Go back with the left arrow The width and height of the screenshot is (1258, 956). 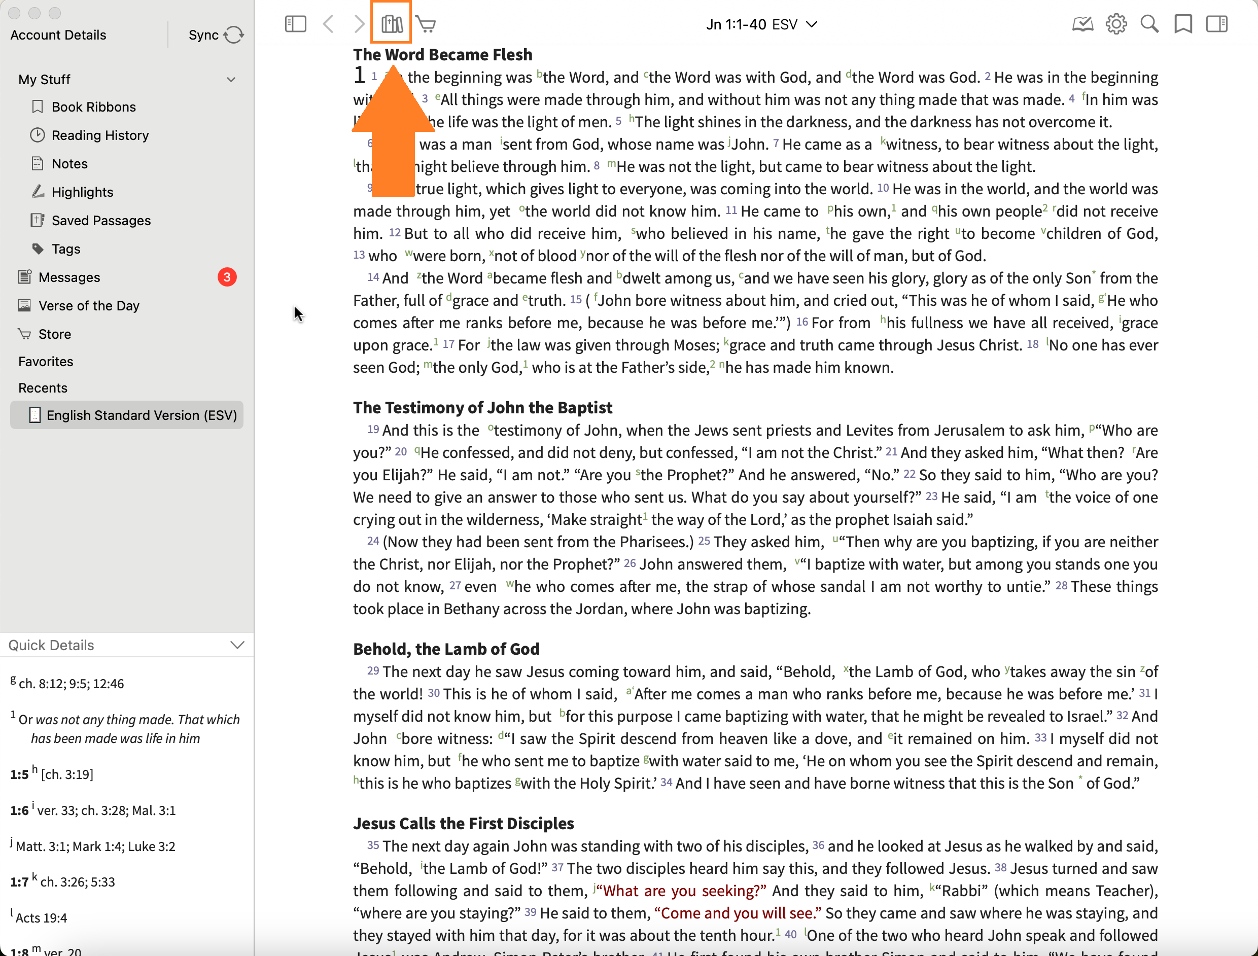point(328,24)
